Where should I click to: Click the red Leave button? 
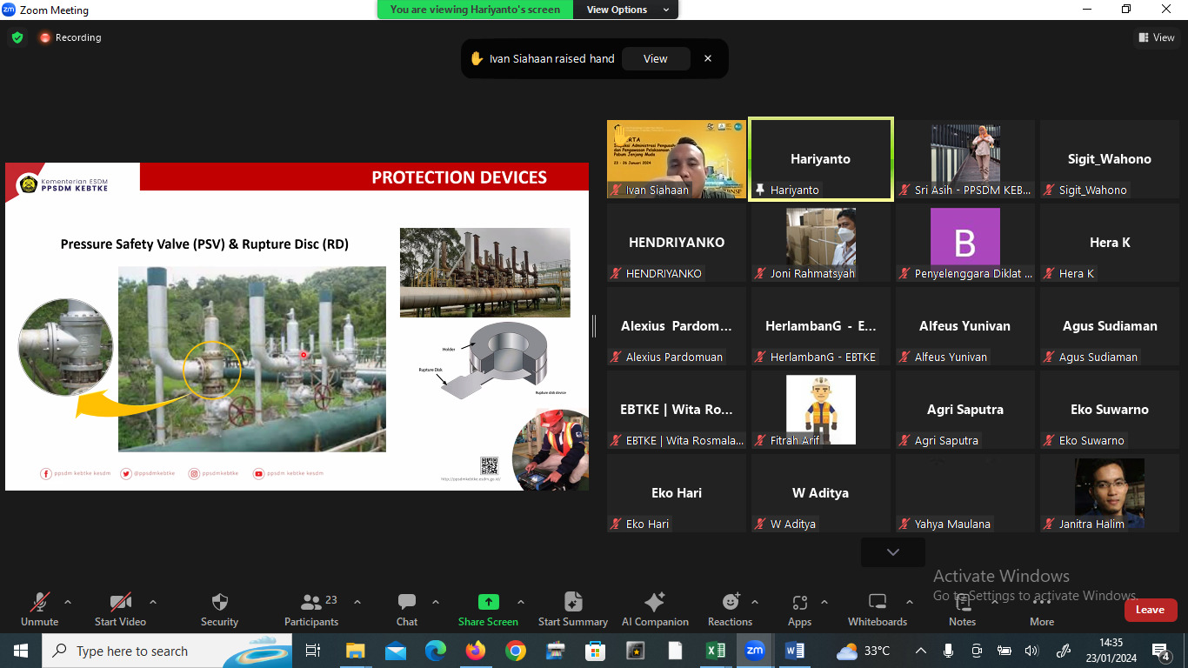[x=1150, y=610]
